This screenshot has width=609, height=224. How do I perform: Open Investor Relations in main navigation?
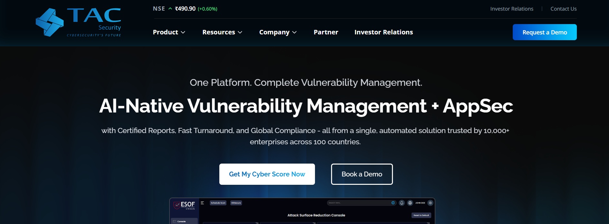384,32
